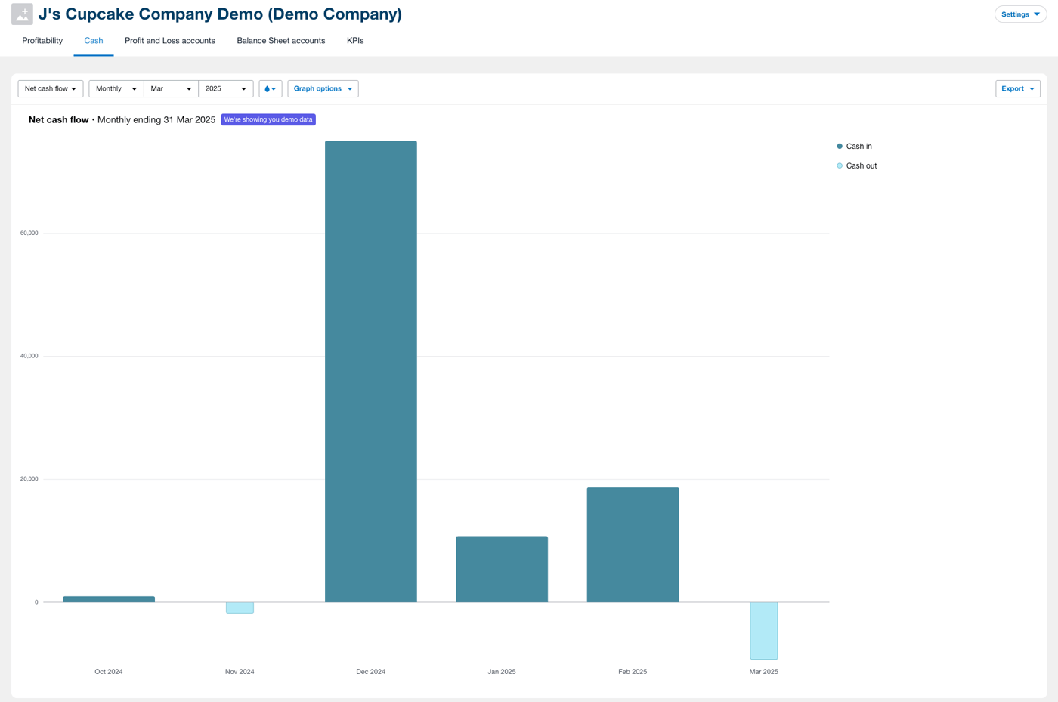Open the Export menu
The image size is (1058, 702).
(x=1016, y=88)
